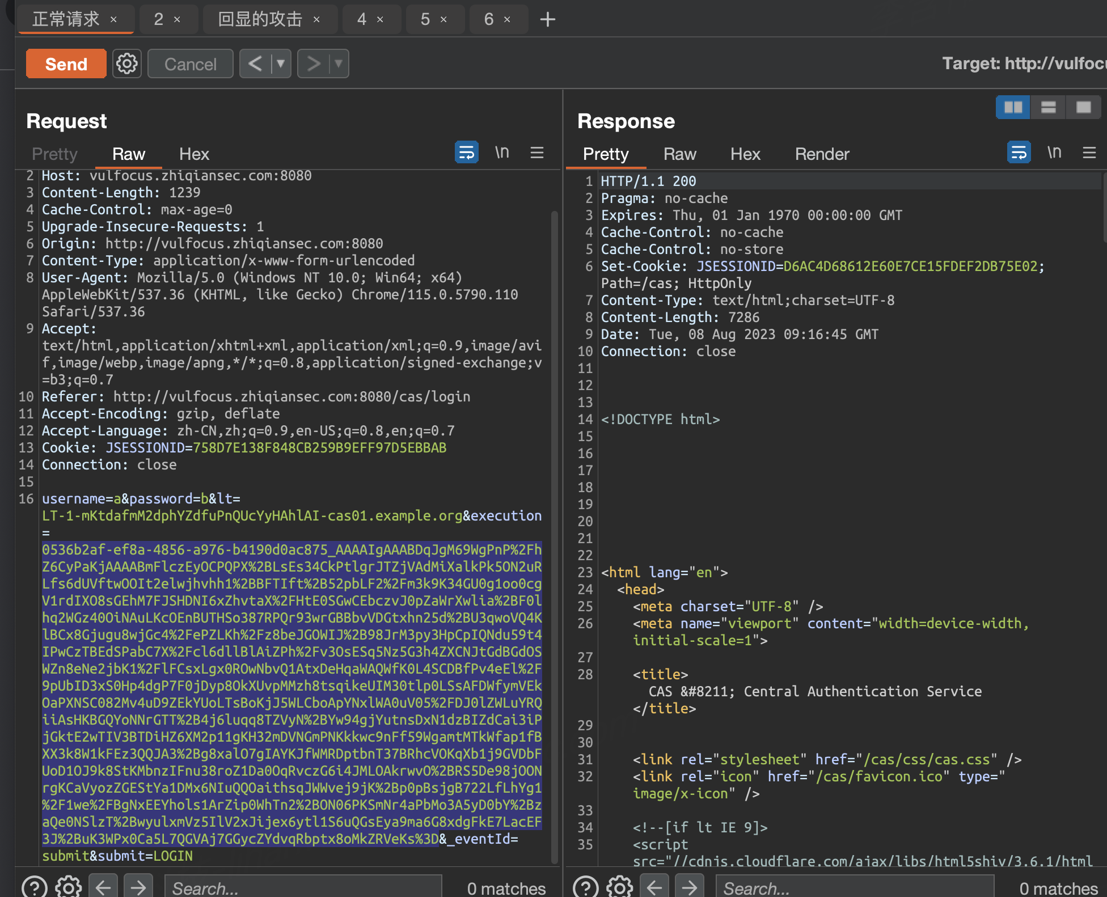This screenshot has height=897, width=1107.
Task: Close the 正常请求 tab
Action: point(113,19)
